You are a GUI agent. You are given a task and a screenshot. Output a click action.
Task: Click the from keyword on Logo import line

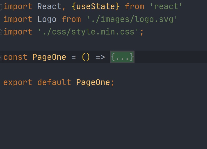click(71, 19)
